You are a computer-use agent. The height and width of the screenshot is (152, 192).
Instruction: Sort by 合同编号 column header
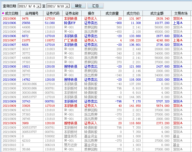[x=32, y=13]
